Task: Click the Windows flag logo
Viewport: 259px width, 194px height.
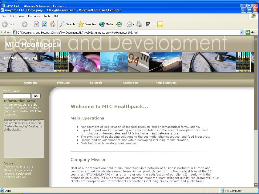Action: pos(254,16)
